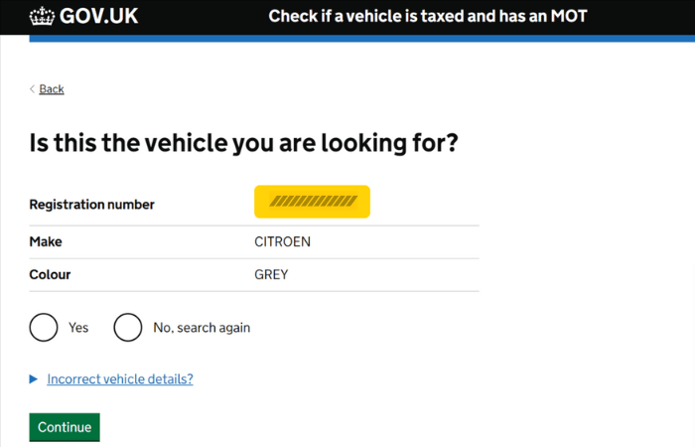Select the Yes radio button
The width and height of the screenshot is (695, 447).
(44, 327)
